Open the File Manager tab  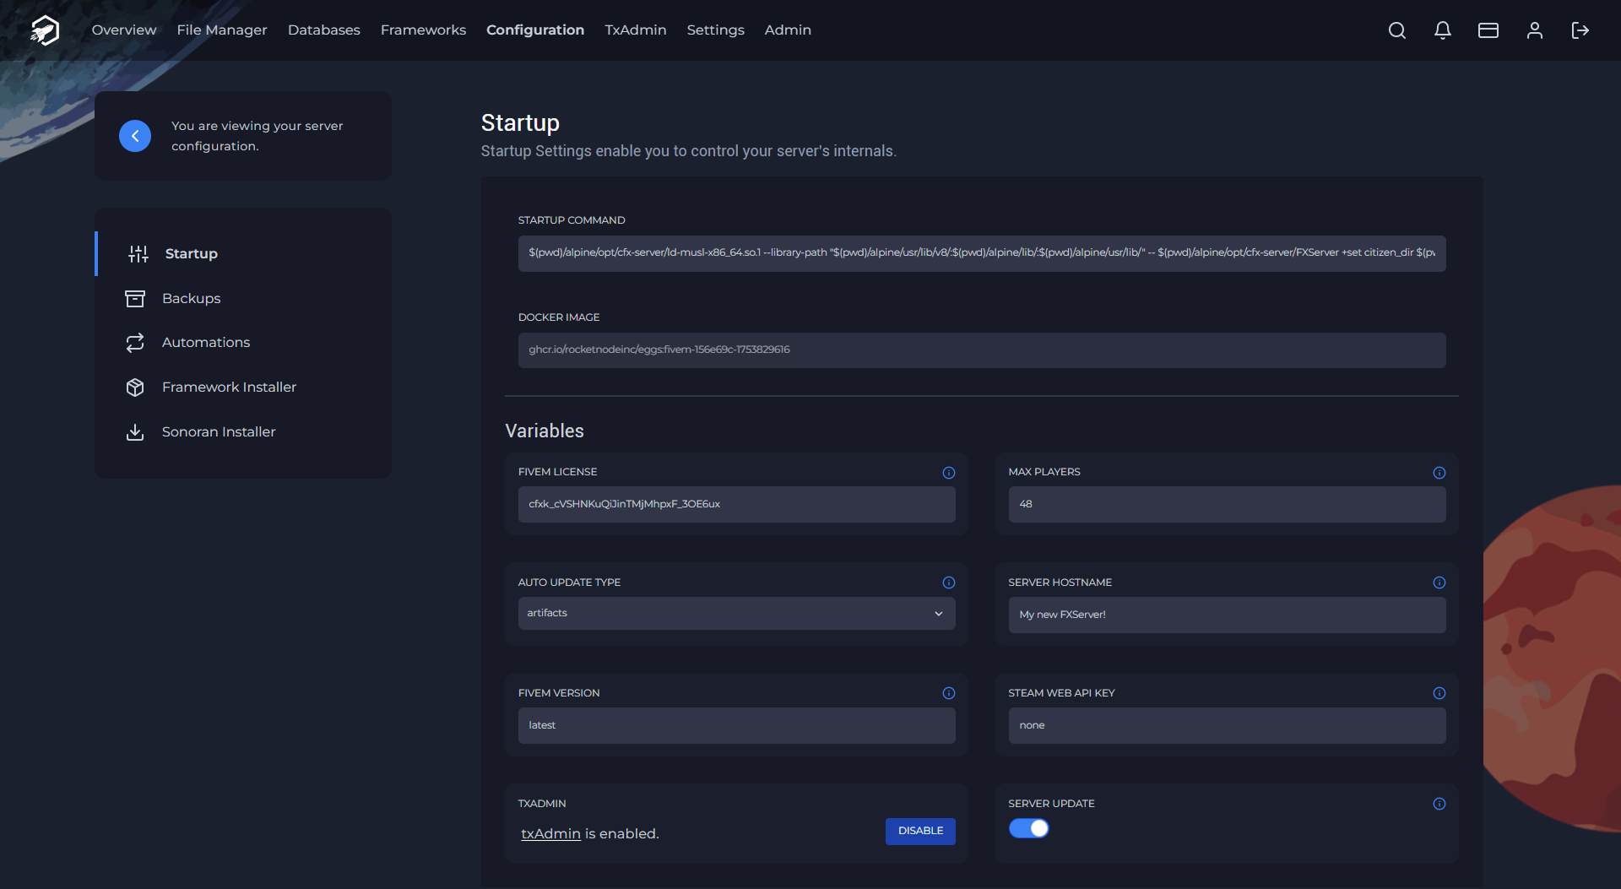point(222,30)
